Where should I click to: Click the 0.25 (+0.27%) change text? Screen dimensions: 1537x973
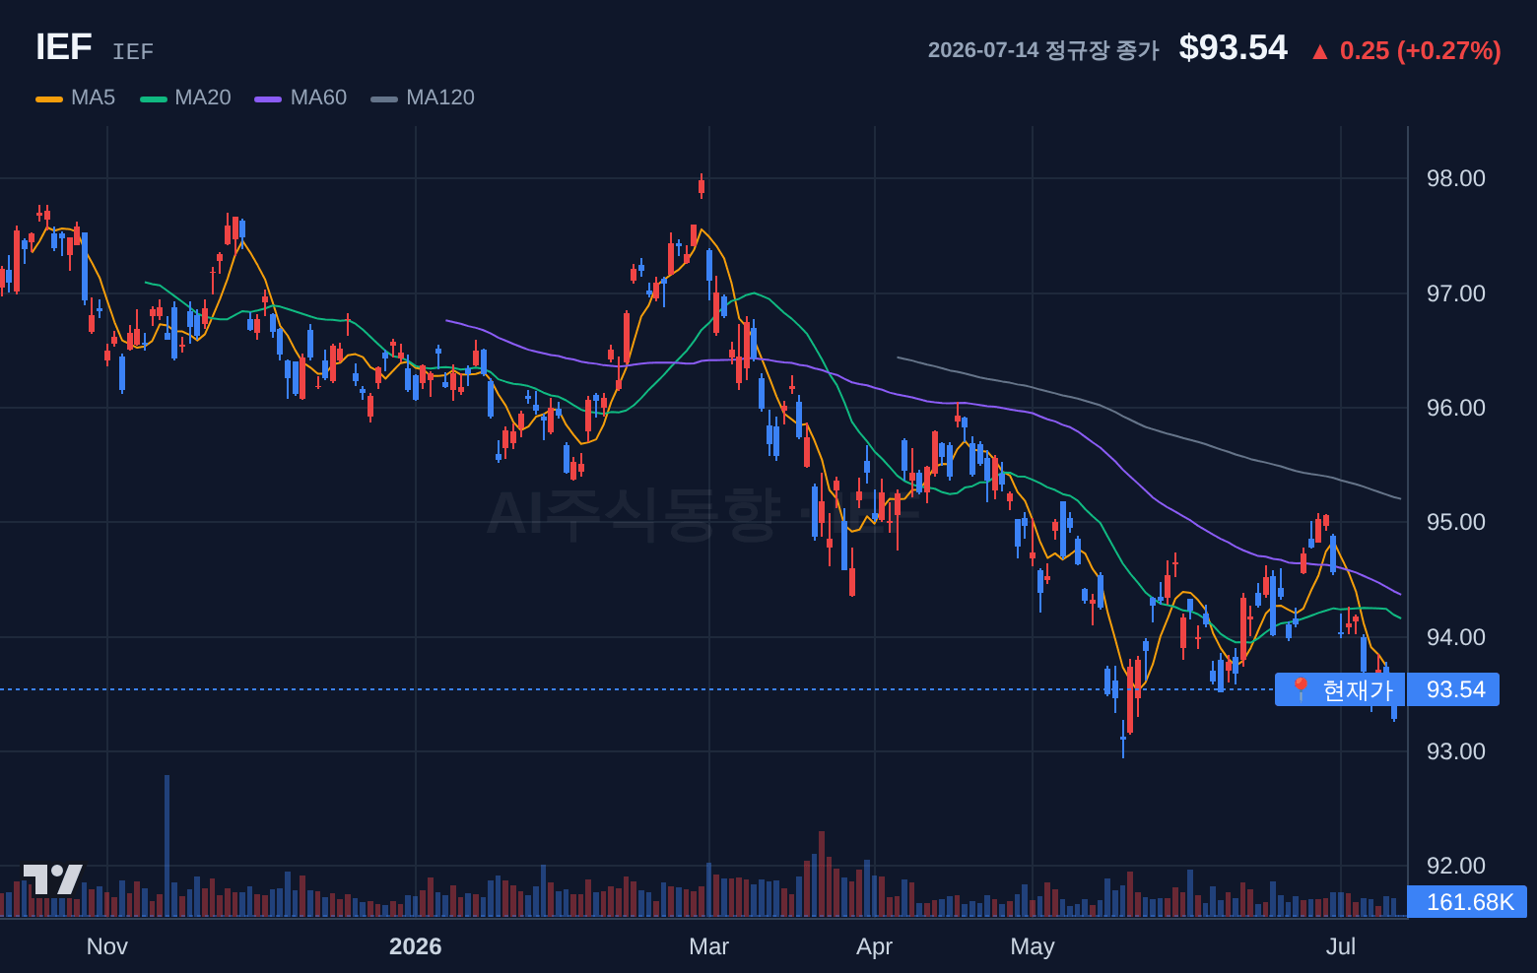tap(1421, 50)
